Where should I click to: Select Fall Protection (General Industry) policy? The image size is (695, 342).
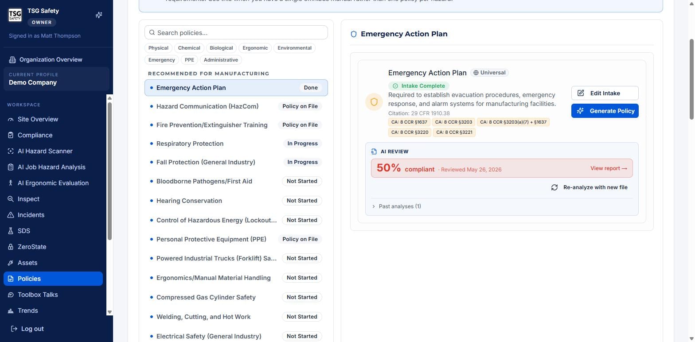tap(236, 162)
